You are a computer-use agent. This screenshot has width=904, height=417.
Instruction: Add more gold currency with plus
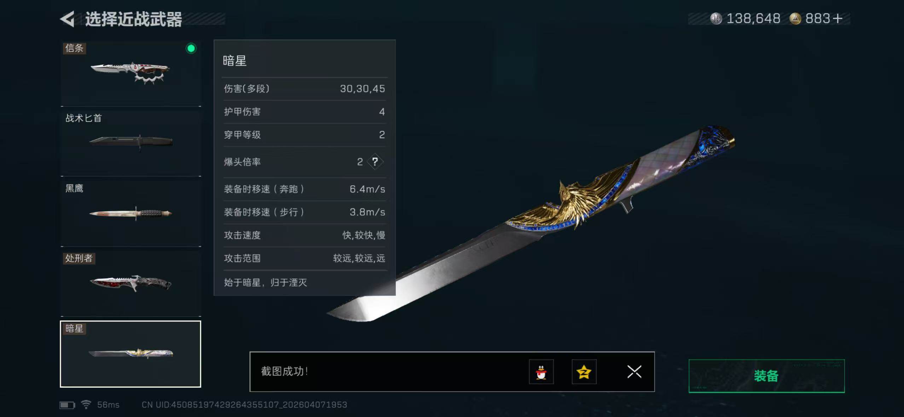tap(838, 18)
